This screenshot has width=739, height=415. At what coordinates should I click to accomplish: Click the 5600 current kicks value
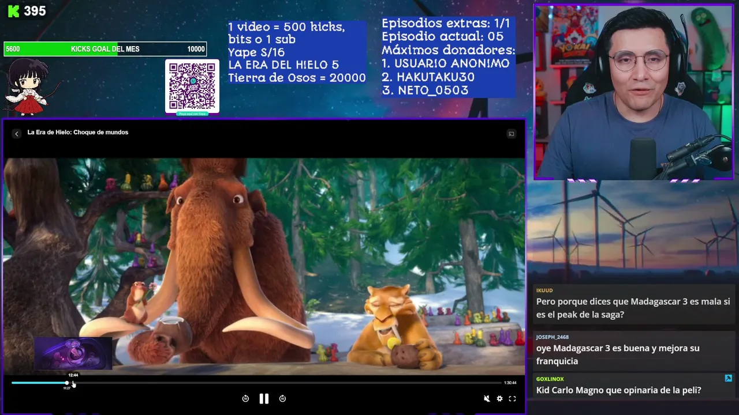coord(13,49)
